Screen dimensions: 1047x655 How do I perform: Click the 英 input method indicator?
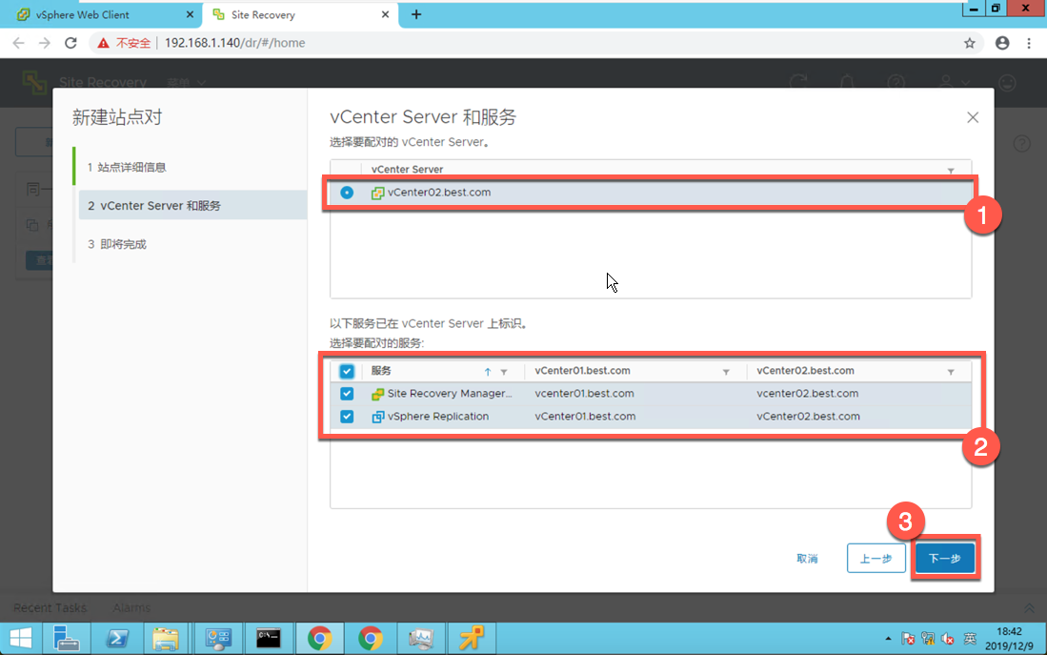(970, 638)
